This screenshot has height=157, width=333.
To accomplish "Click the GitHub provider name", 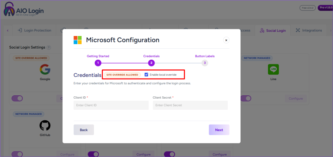I will pos(45,135).
